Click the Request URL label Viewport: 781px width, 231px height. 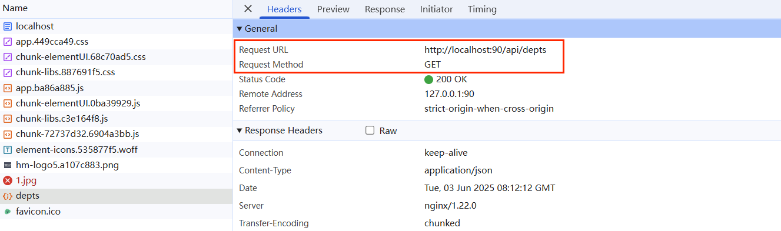[264, 50]
